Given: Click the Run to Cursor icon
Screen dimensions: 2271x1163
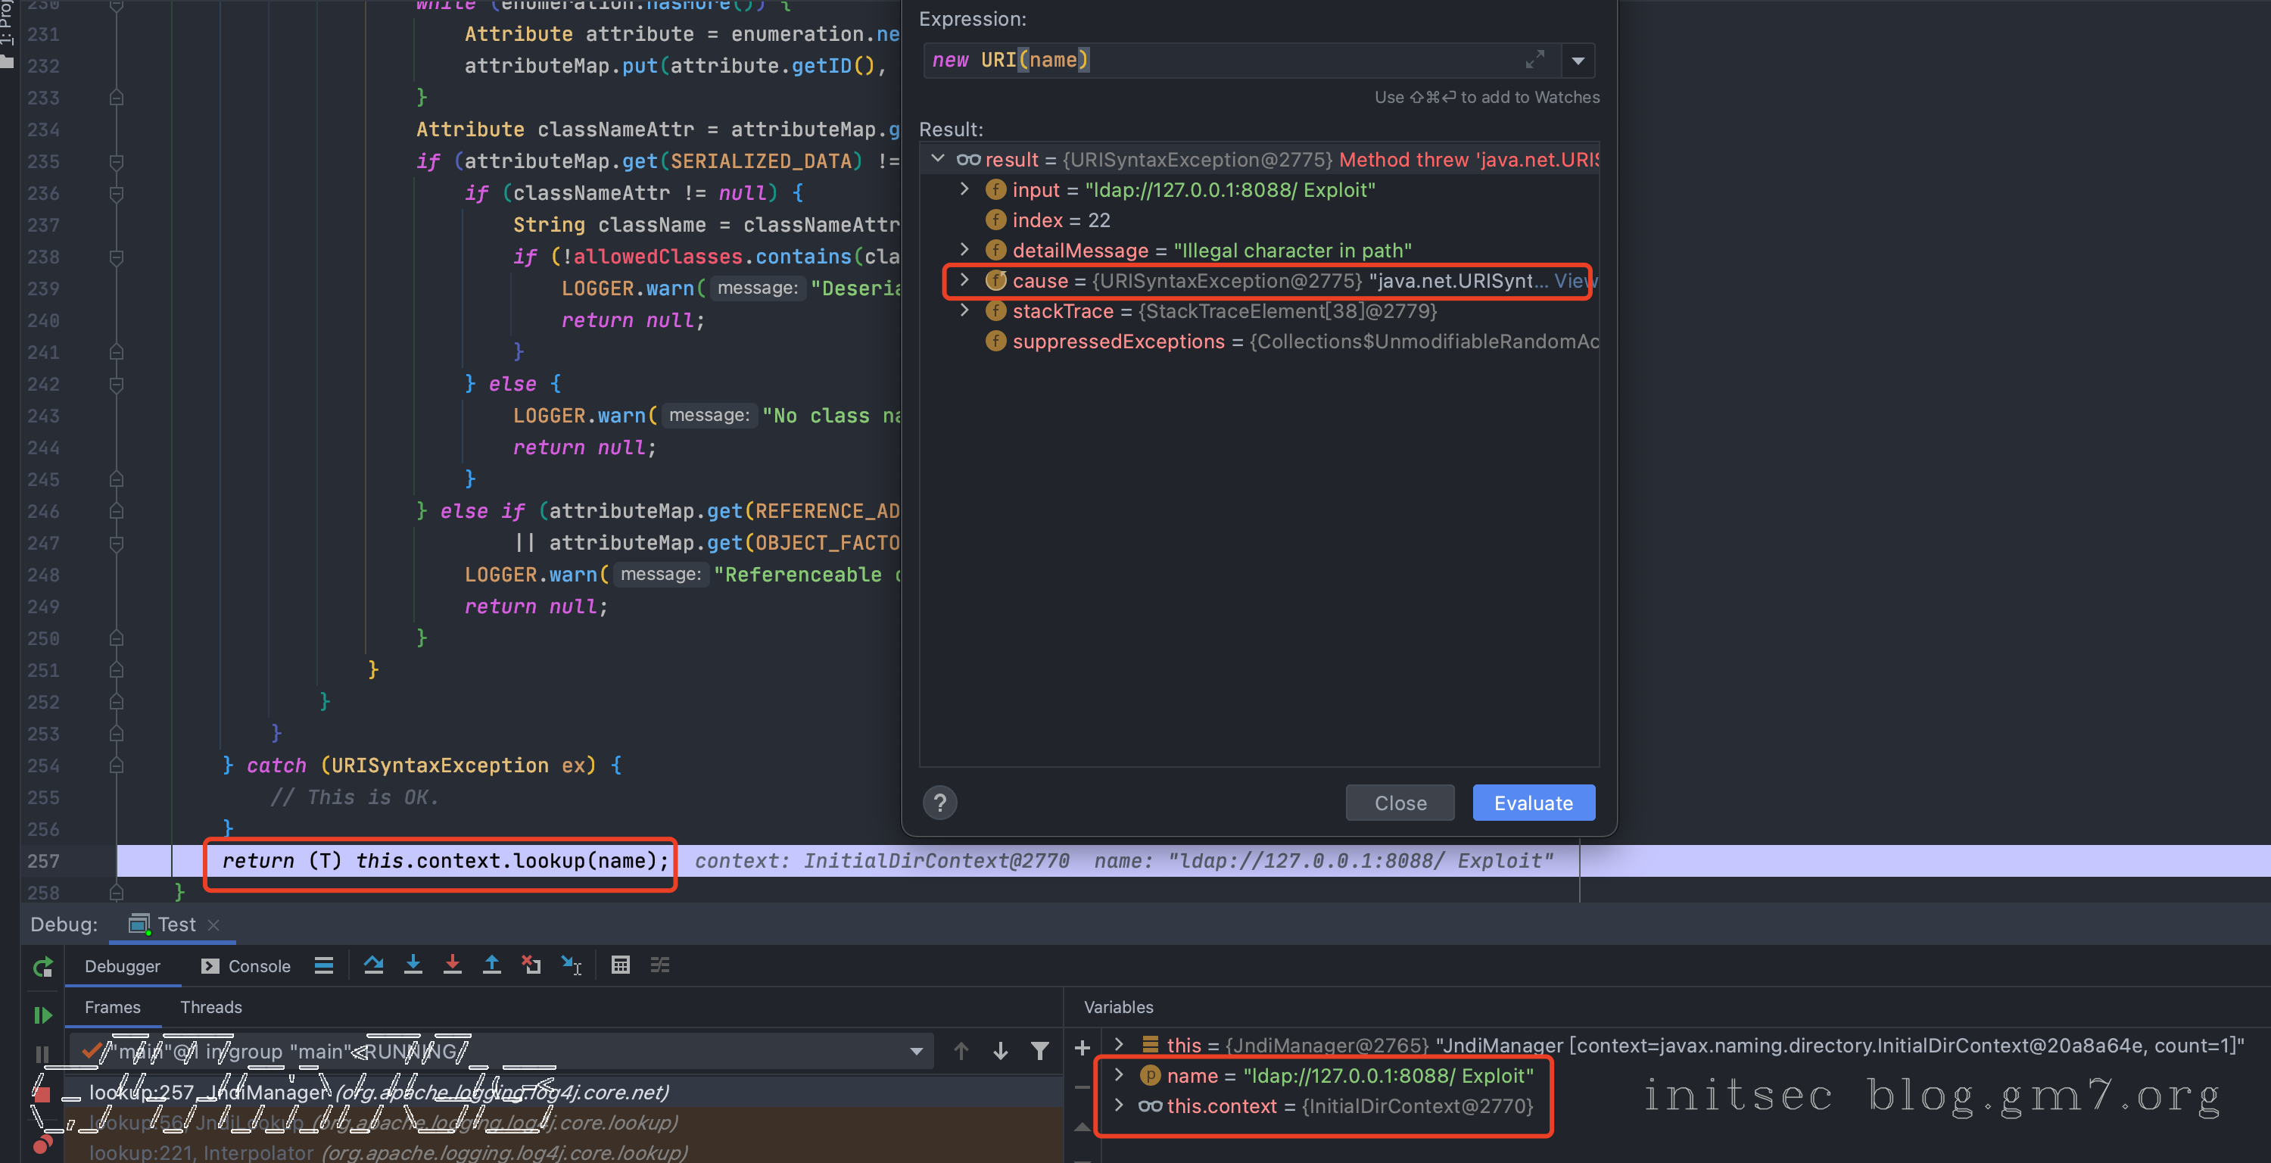Looking at the screenshot, I should [x=572, y=965].
